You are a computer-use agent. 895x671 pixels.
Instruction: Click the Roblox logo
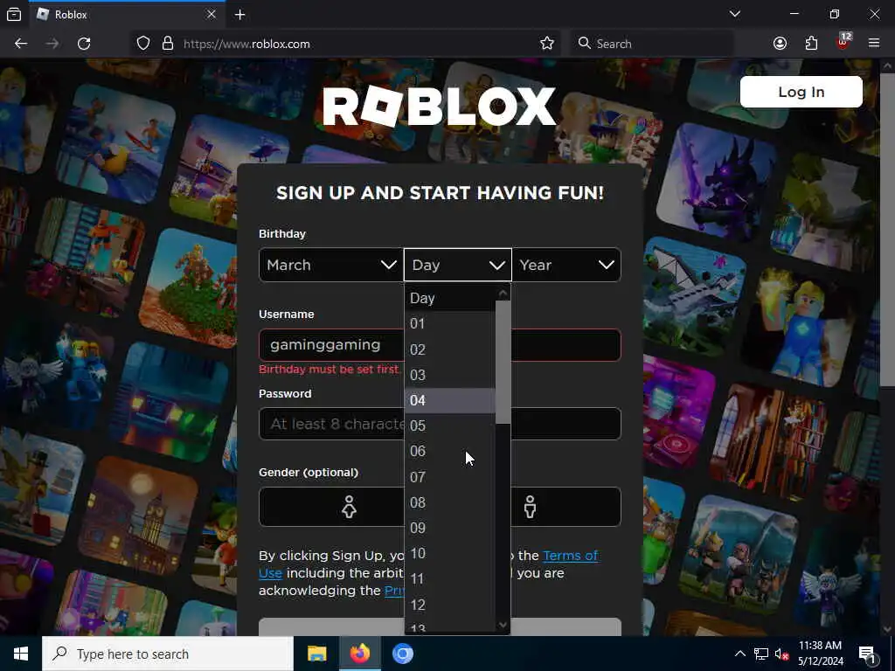pyautogui.click(x=439, y=106)
